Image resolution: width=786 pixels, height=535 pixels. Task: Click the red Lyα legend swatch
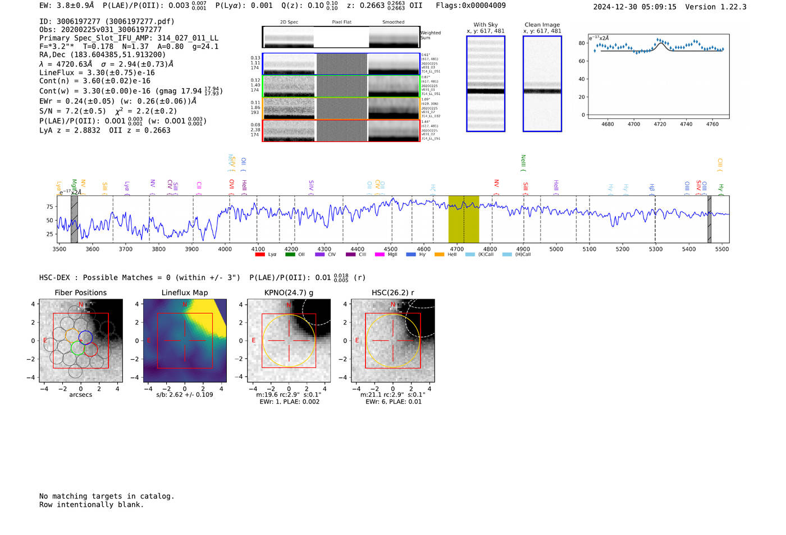tap(259, 255)
